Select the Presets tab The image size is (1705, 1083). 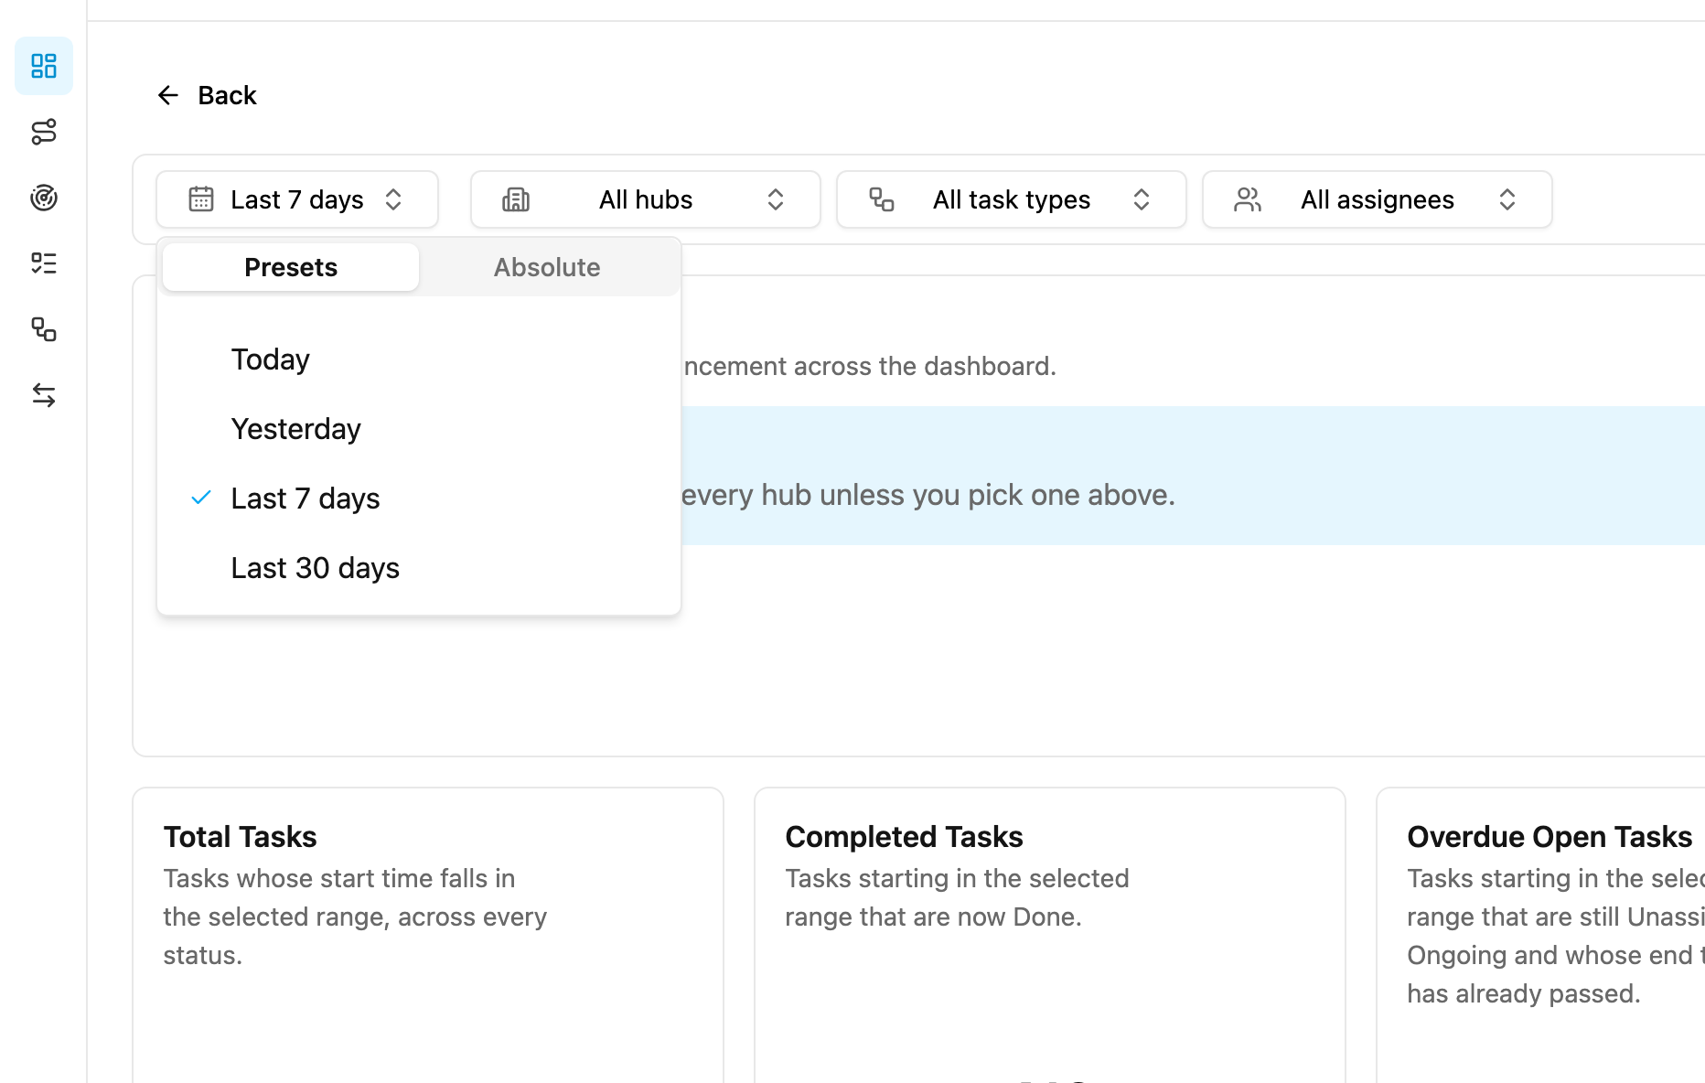point(291,267)
